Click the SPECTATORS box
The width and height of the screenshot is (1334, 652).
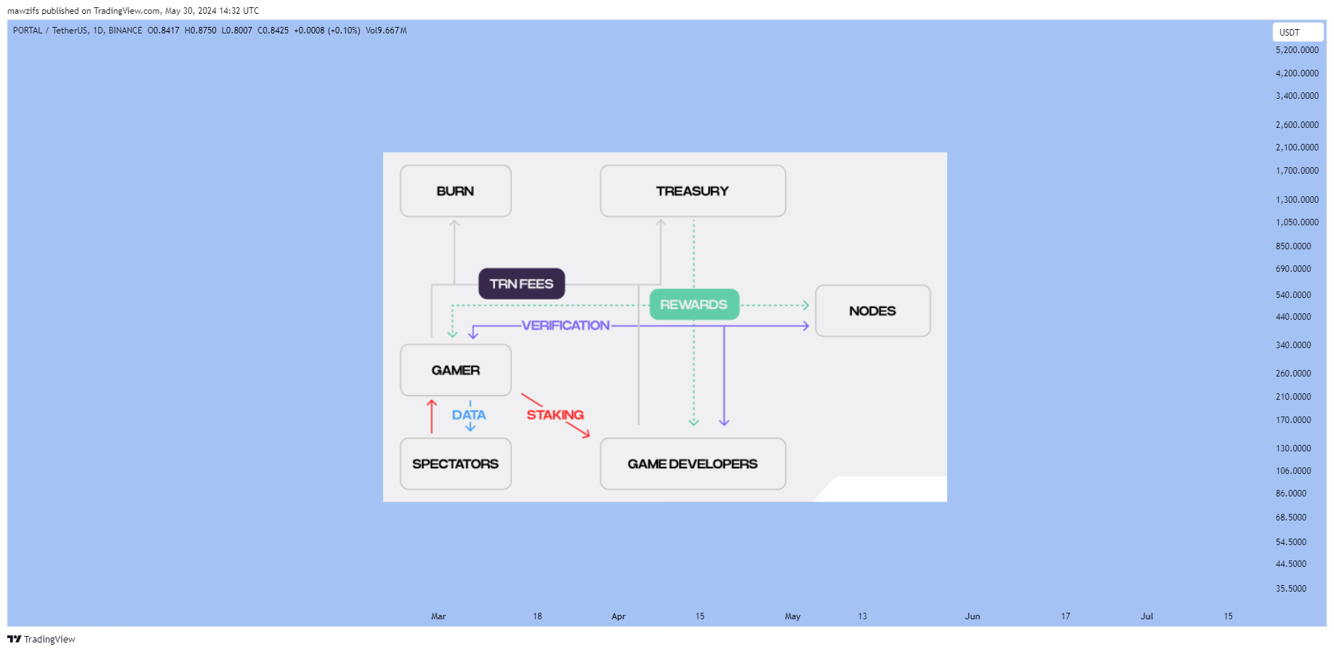(456, 464)
